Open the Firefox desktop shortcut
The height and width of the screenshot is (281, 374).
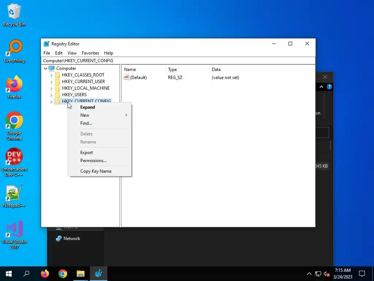point(14,87)
